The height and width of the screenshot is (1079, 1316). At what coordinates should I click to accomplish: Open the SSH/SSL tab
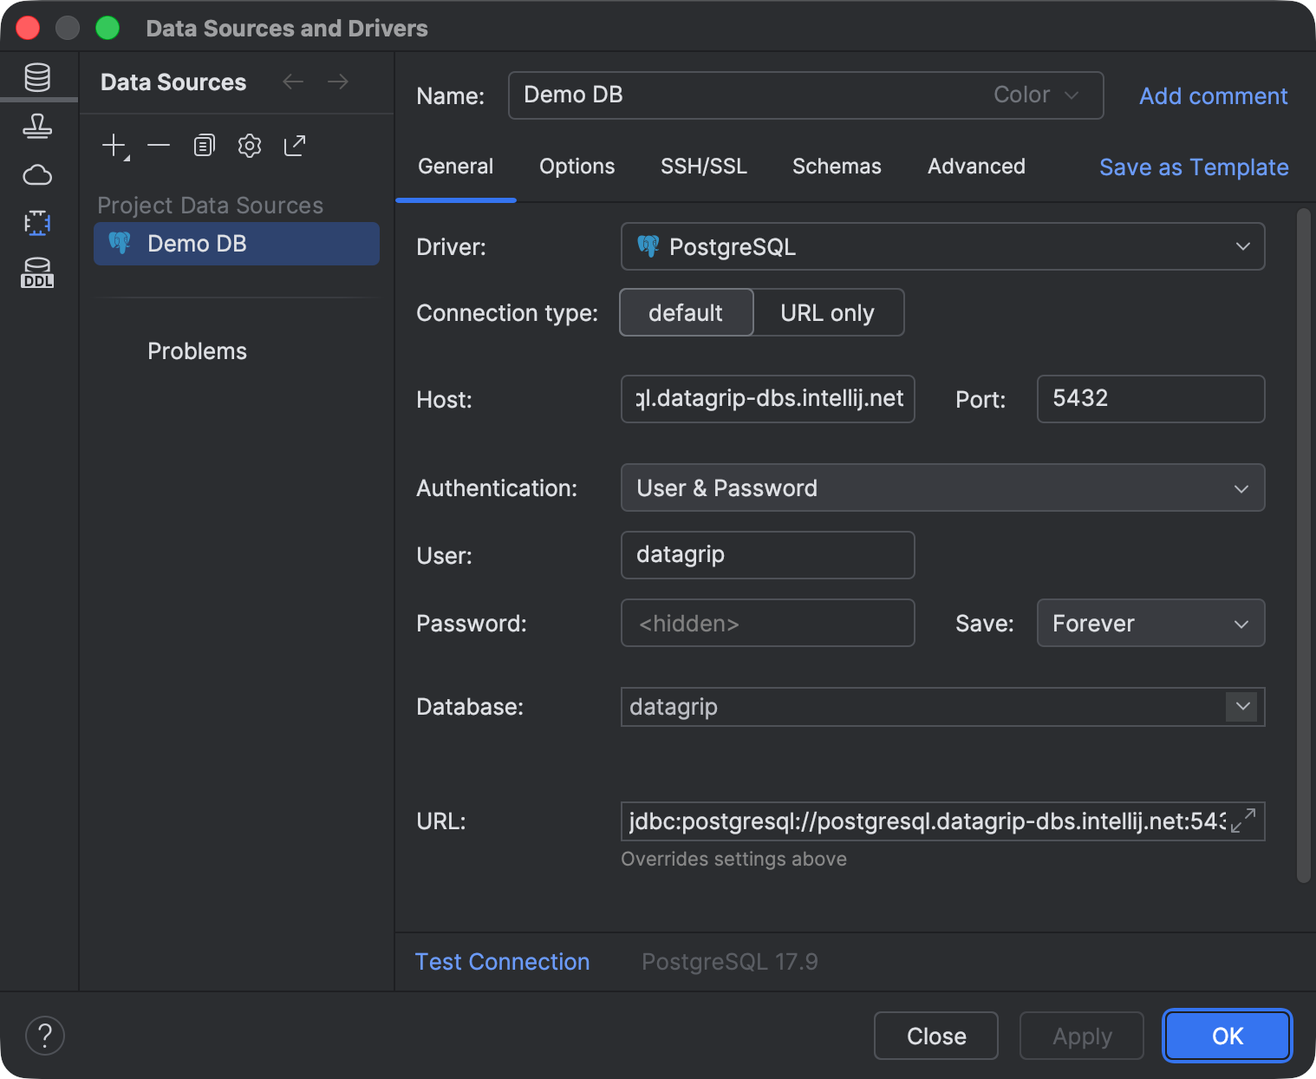[704, 167]
